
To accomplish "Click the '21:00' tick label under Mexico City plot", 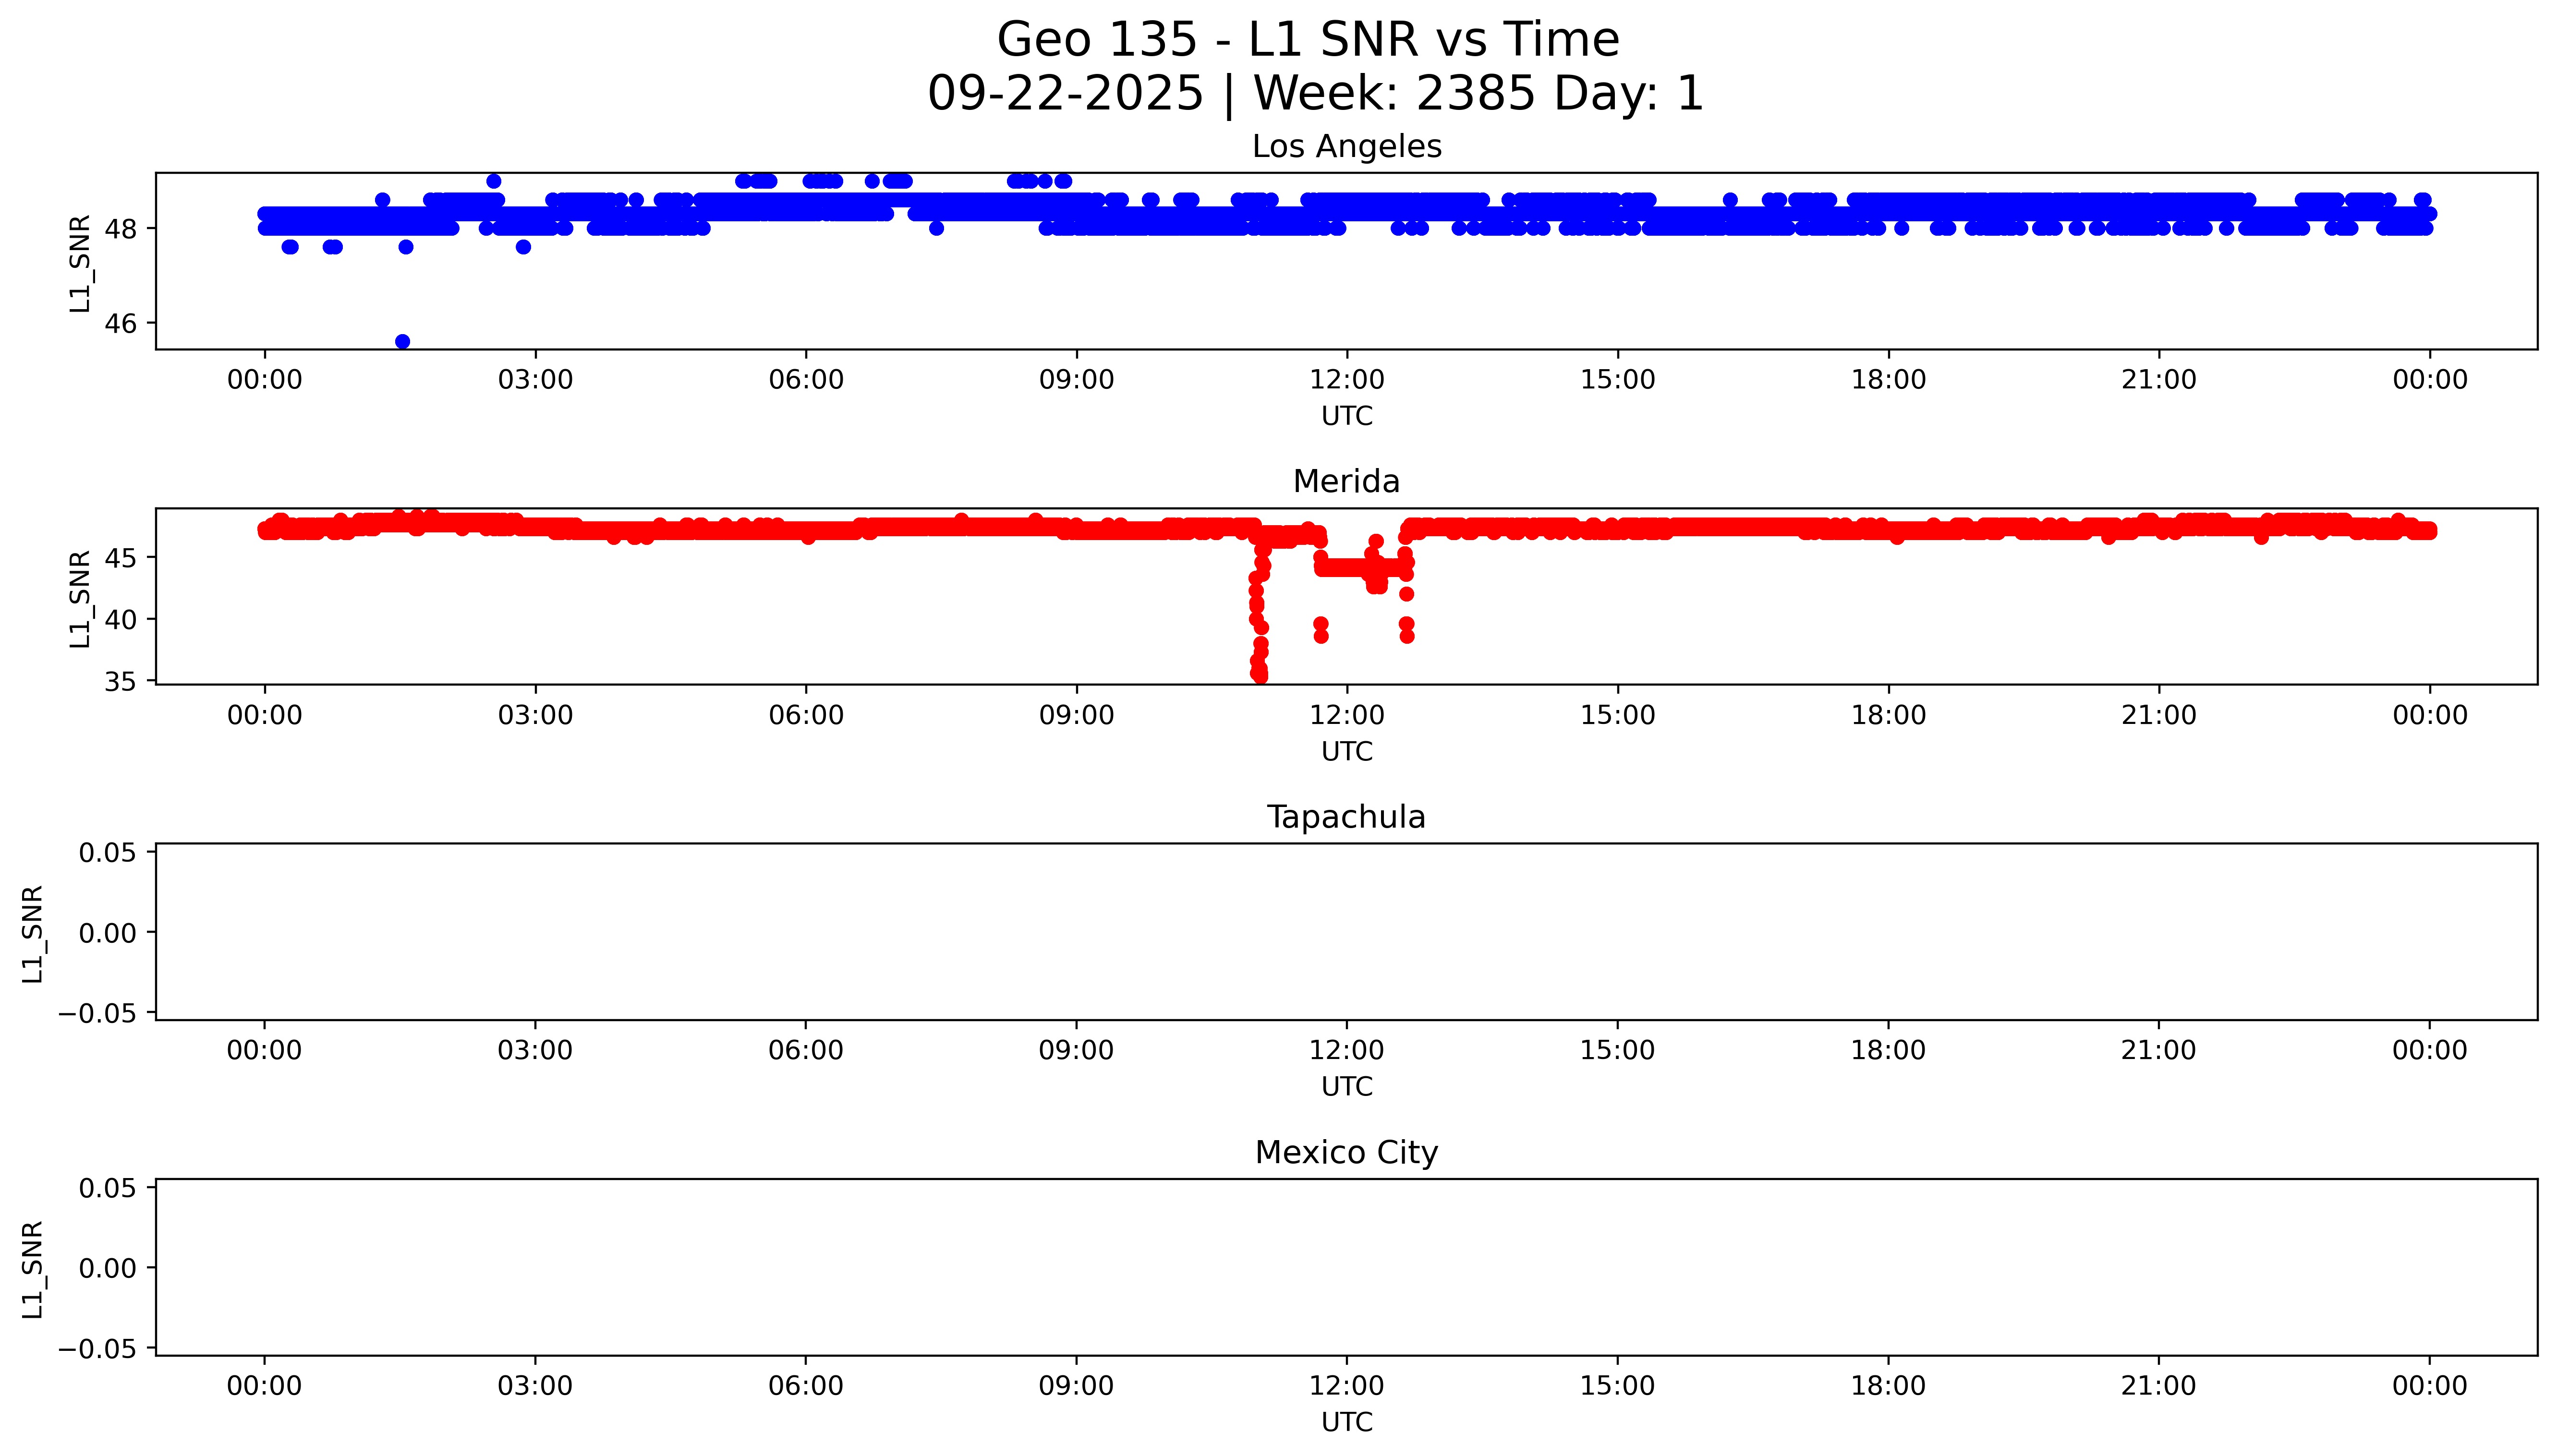I will (2158, 1386).
